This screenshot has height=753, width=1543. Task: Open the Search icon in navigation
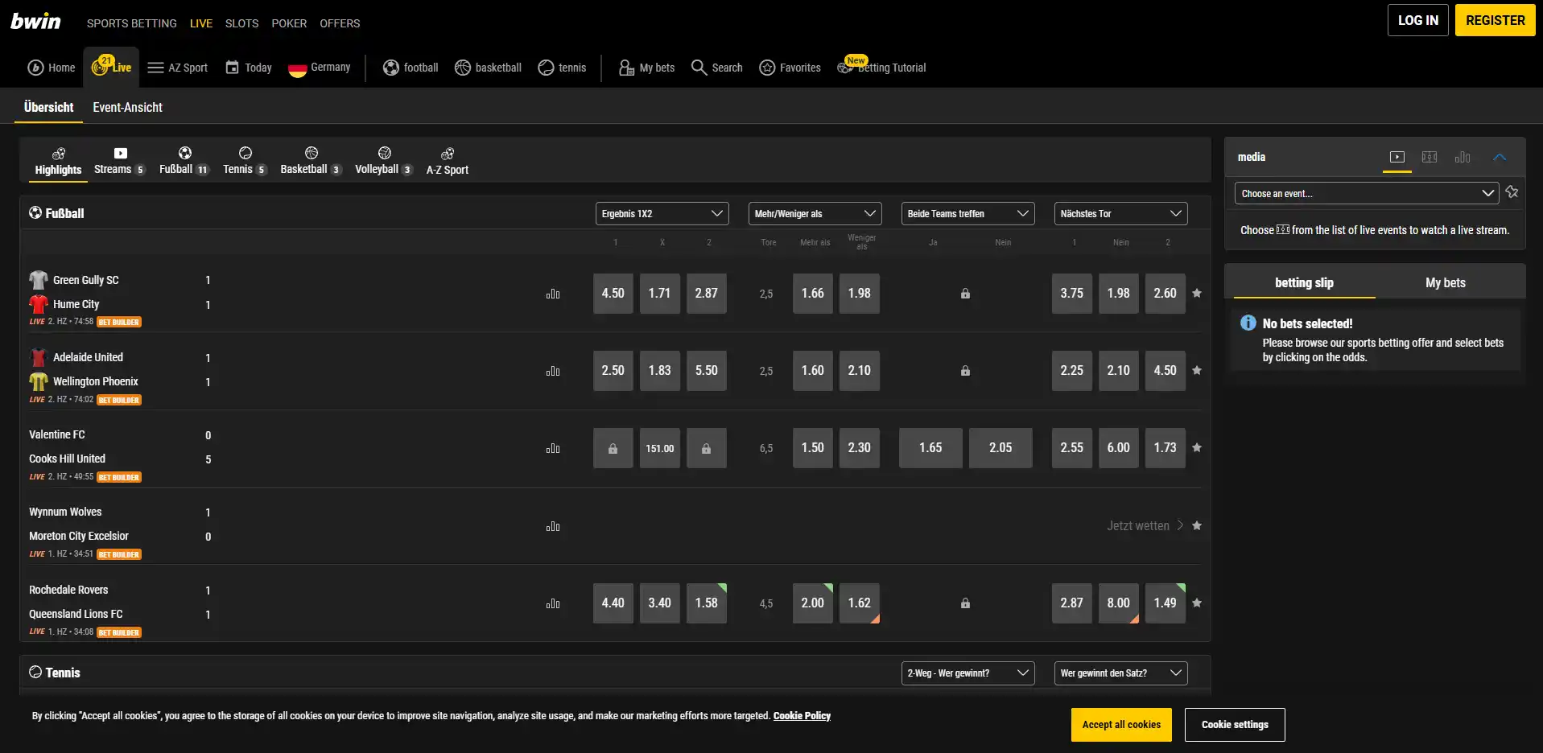[x=699, y=68]
